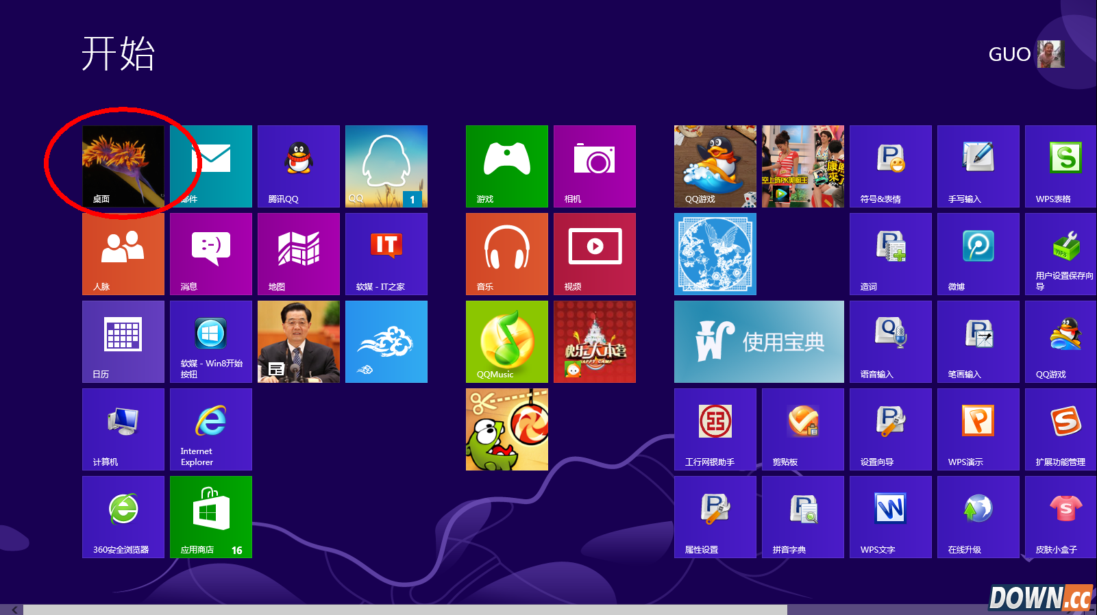The height and width of the screenshot is (615, 1097).
Task: Launch the QQMusic tile
Action: [x=507, y=342]
